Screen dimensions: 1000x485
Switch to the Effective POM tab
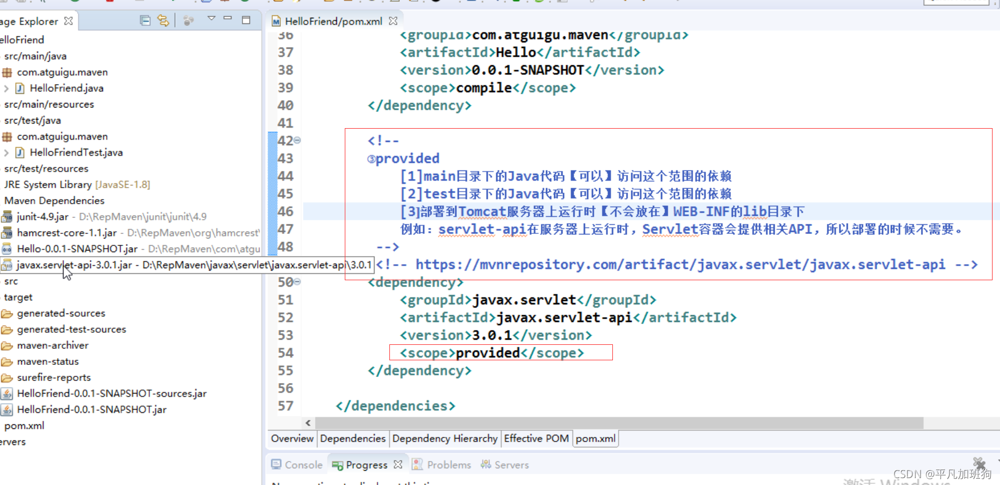pos(536,438)
